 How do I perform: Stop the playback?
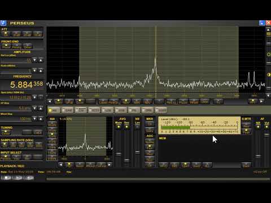pyautogui.click(x=6, y=178)
